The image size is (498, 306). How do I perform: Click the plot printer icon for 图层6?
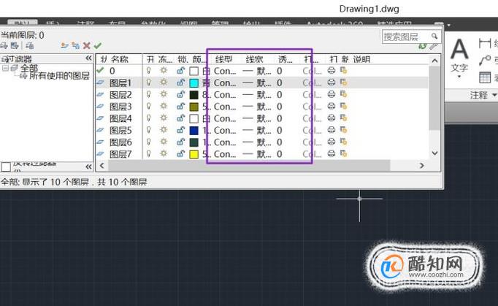pos(332,142)
